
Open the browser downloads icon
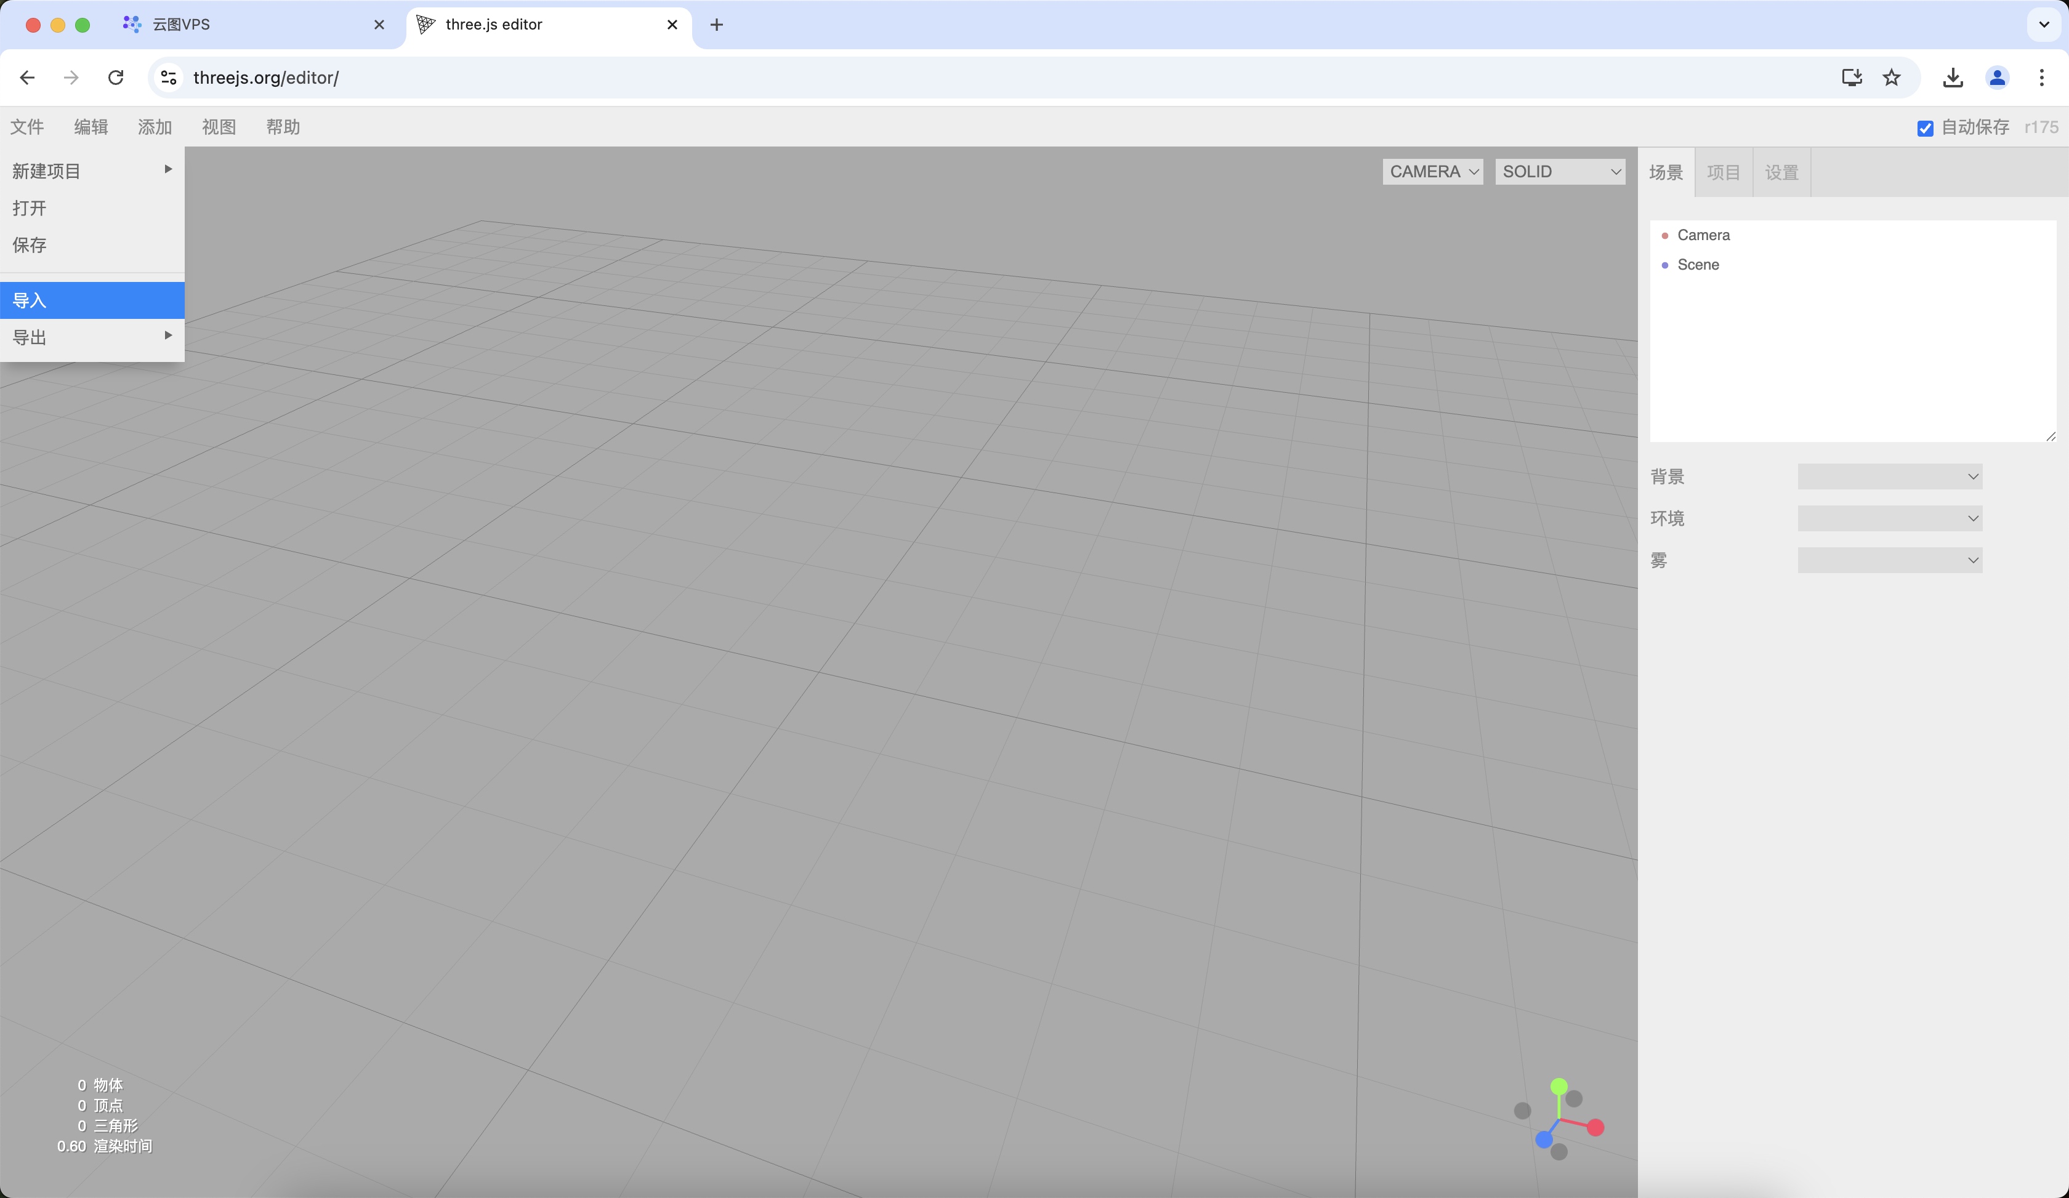(1953, 77)
